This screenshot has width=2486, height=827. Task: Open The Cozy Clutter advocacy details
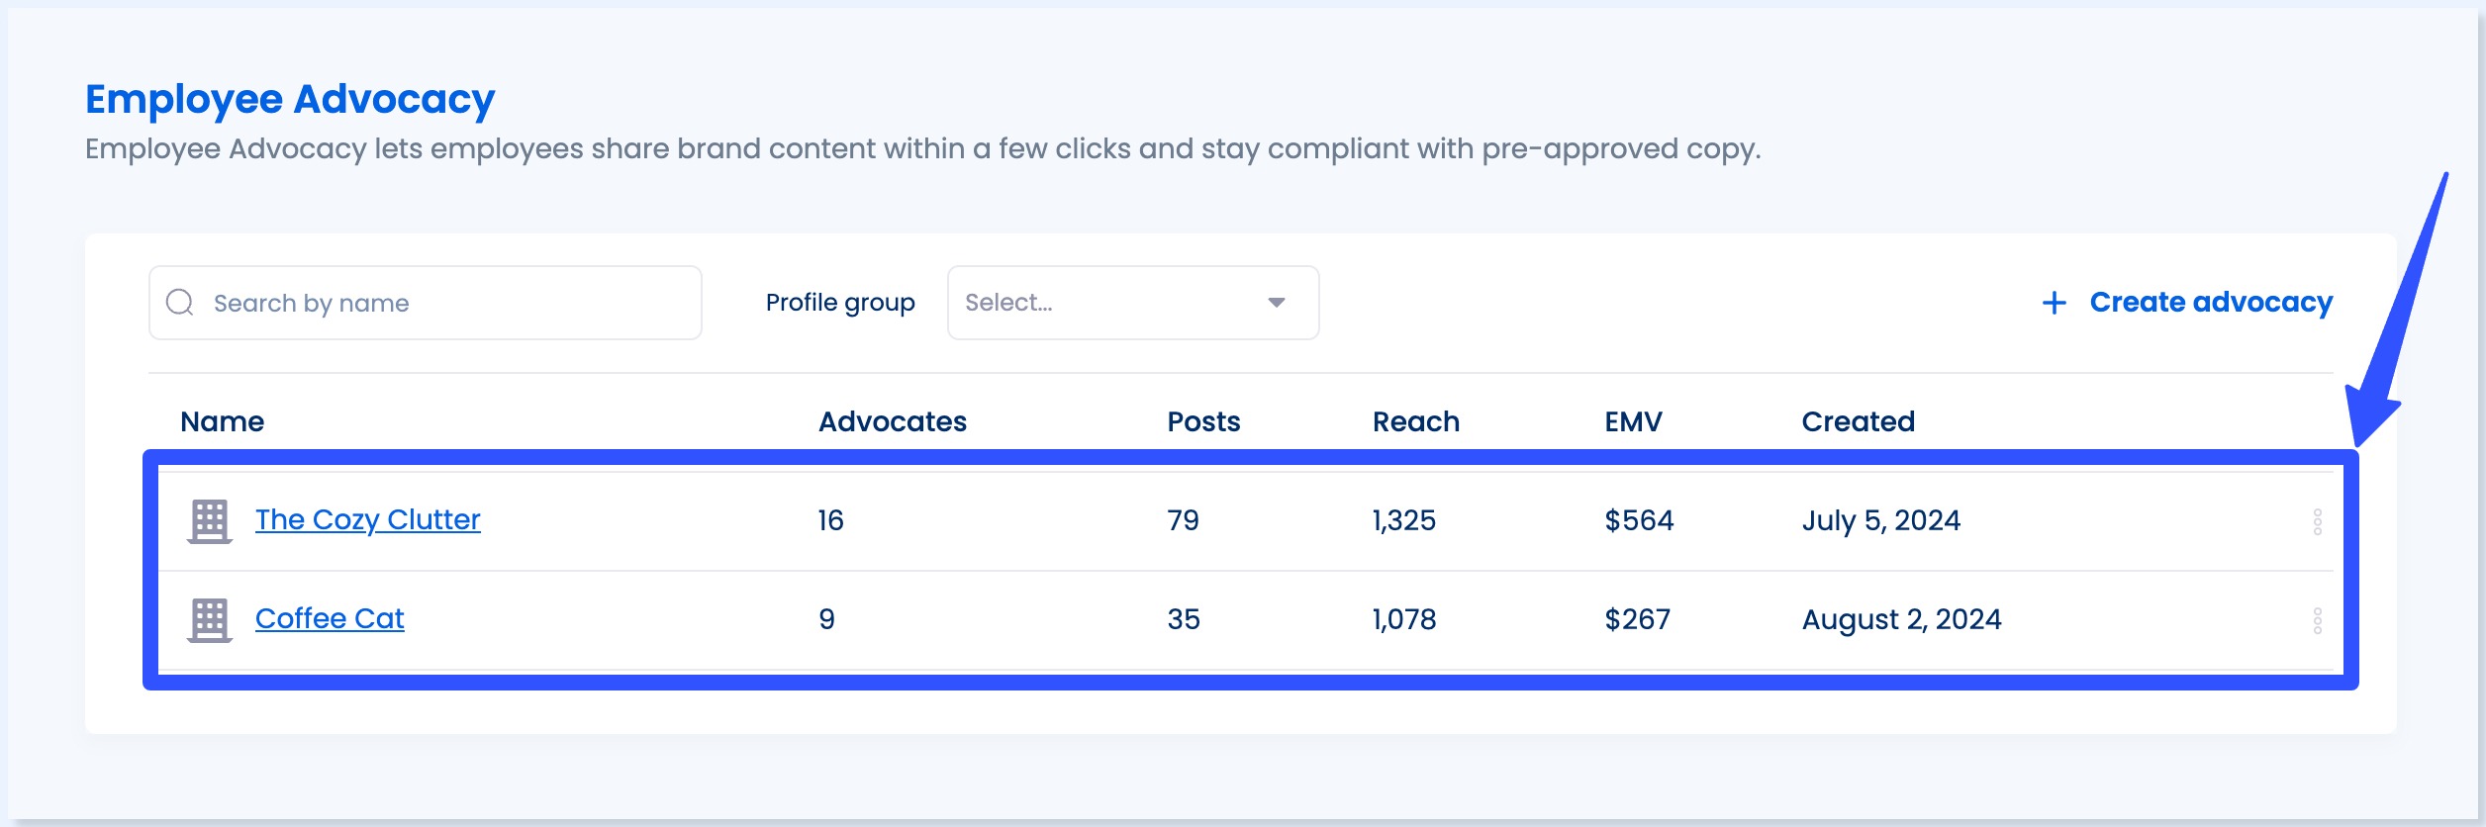pyautogui.click(x=368, y=519)
